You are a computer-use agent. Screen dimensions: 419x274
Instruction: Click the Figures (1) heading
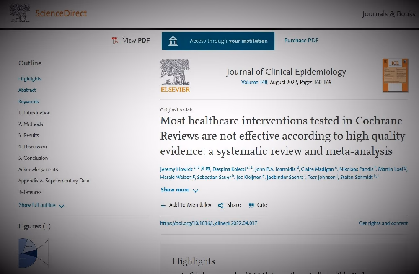[x=34, y=226]
